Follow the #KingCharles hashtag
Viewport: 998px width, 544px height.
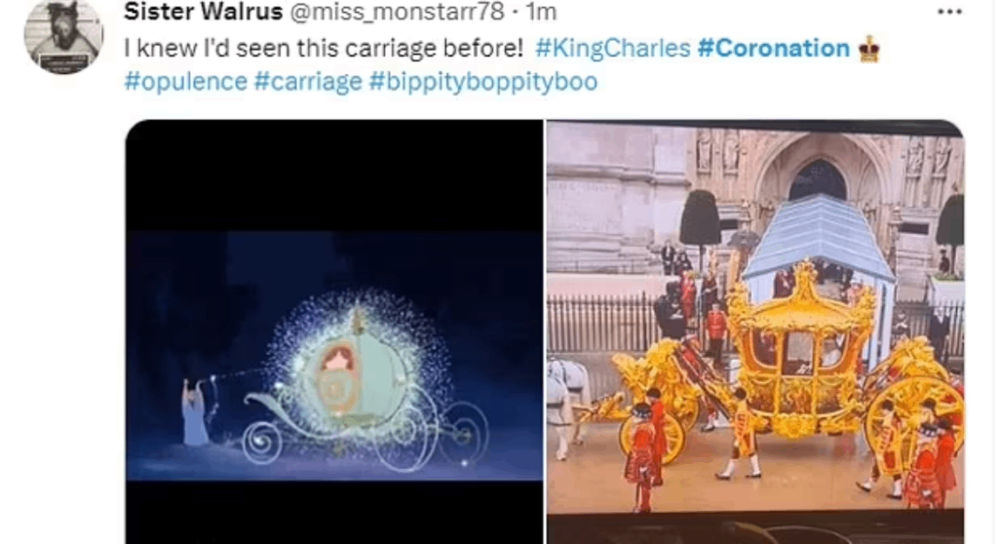612,49
